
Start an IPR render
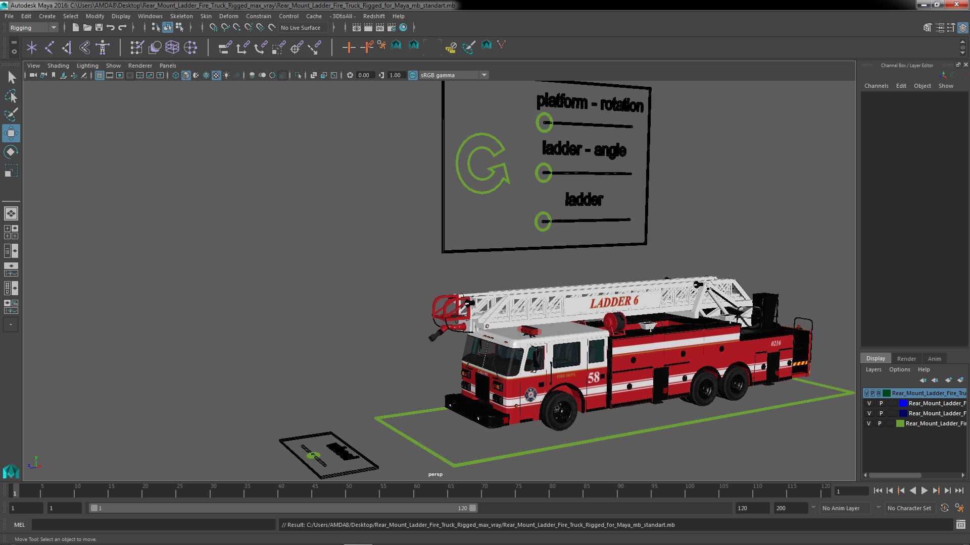click(x=379, y=27)
